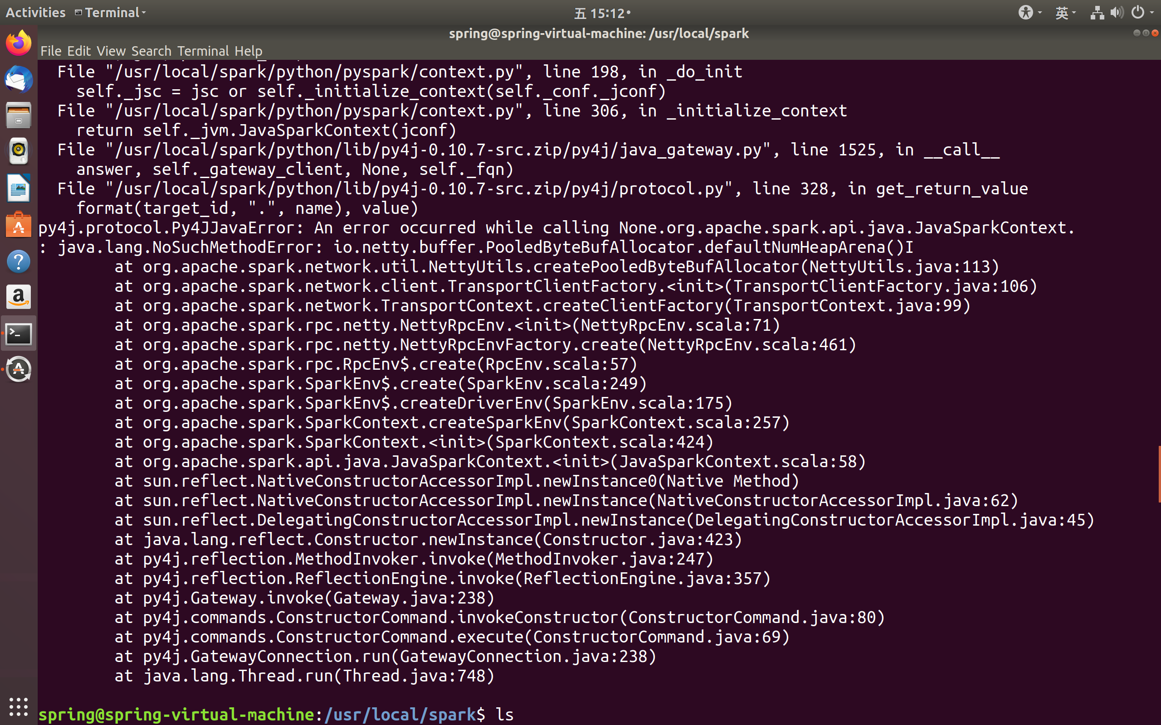This screenshot has height=725, width=1161.
Task: Open the input language dropdown
Action: pos(1064,13)
